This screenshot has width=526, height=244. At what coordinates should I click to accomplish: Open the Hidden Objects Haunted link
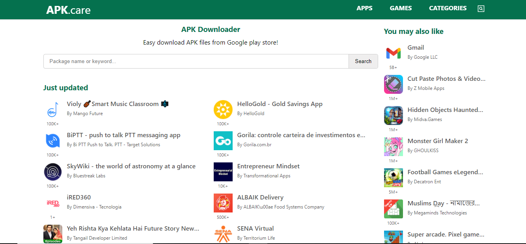[x=445, y=110]
